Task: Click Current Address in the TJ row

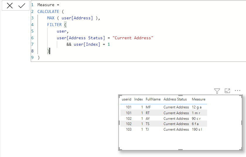Action: coord(176,129)
